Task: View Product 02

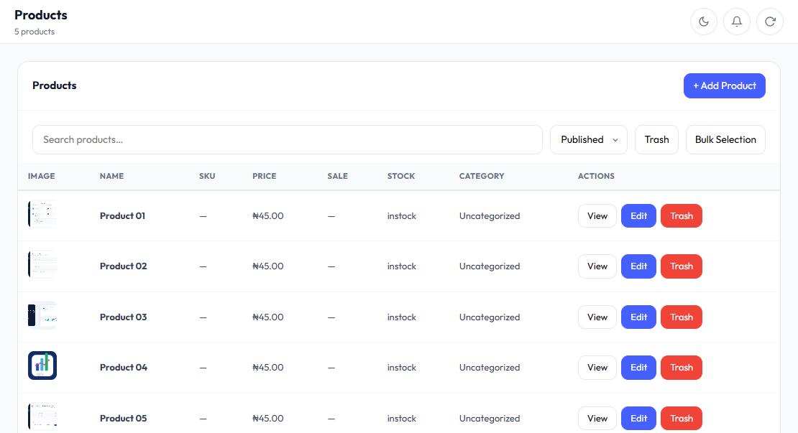Action: (x=597, y=266)
